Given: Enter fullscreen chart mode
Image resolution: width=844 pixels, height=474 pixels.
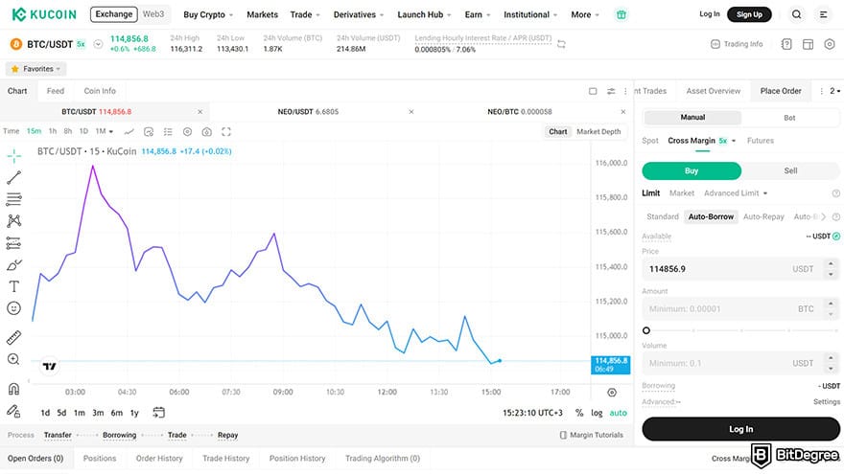Looking at the screenshot, I should click(x=226, y=132).
